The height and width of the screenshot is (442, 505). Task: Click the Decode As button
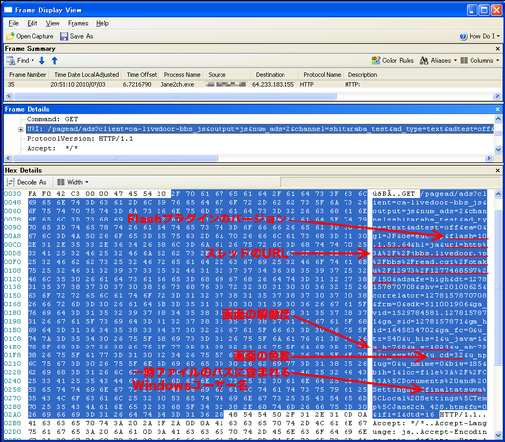tap(27, 182)
